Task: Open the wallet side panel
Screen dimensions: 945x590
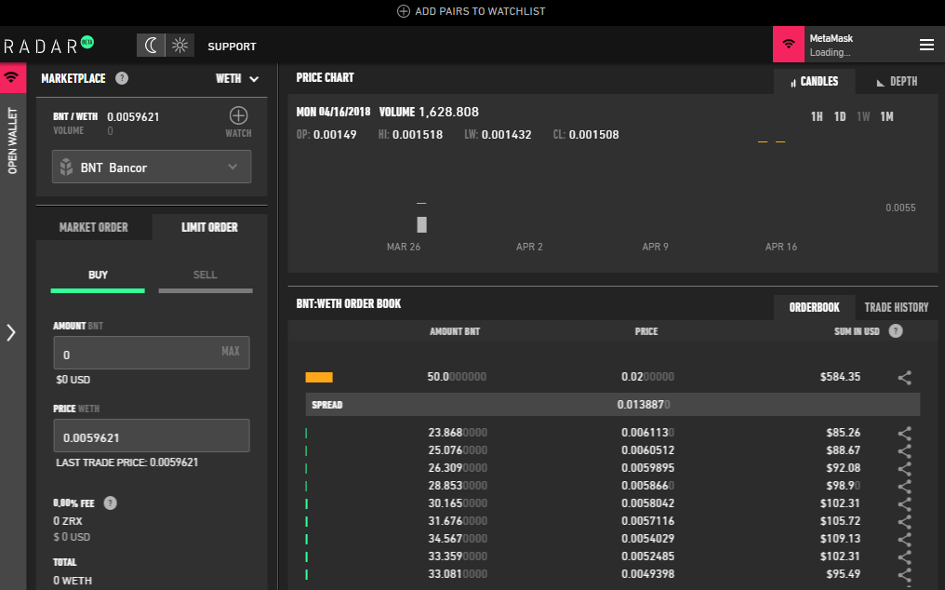Action: pos(13,141)
